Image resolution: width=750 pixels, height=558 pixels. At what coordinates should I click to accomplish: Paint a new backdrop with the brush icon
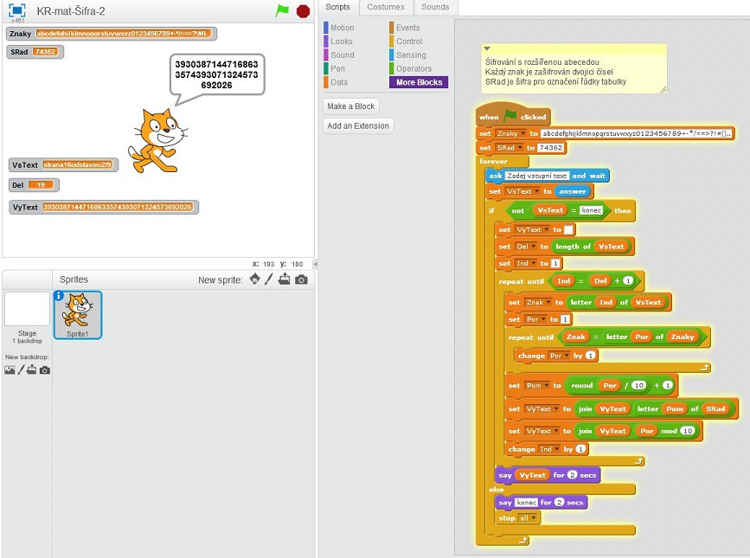20,369
